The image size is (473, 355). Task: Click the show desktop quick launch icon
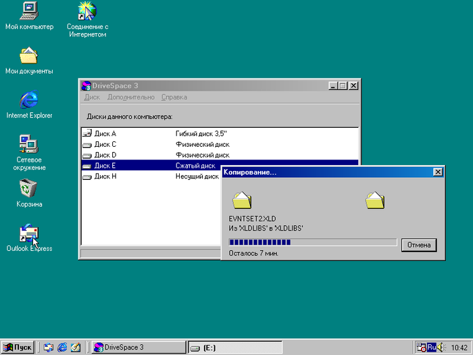[76, 348]
